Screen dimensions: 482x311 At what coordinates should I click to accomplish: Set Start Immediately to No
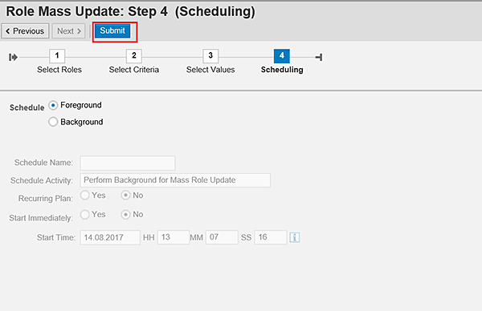click(125, 214)
